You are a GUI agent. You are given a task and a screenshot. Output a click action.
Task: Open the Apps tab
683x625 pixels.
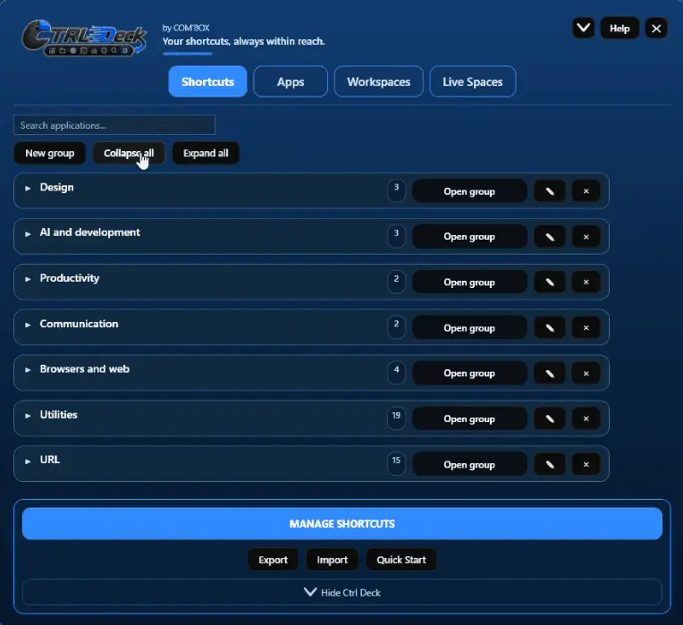click(291, 81)
